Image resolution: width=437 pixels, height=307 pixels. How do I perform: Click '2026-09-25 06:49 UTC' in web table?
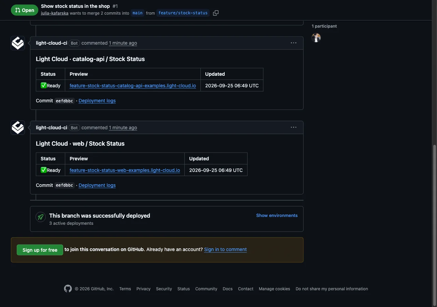(x=216, y=170)
